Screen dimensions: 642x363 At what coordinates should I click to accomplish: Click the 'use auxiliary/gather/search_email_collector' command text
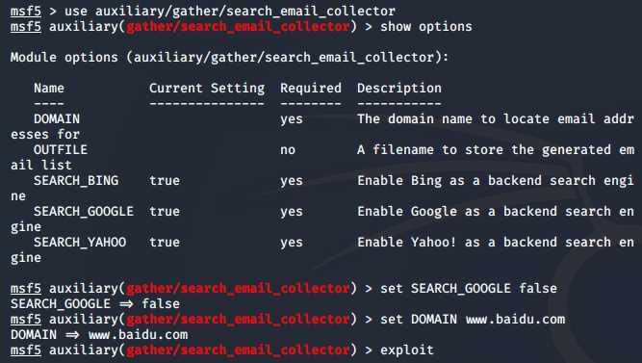click(230, 11)
